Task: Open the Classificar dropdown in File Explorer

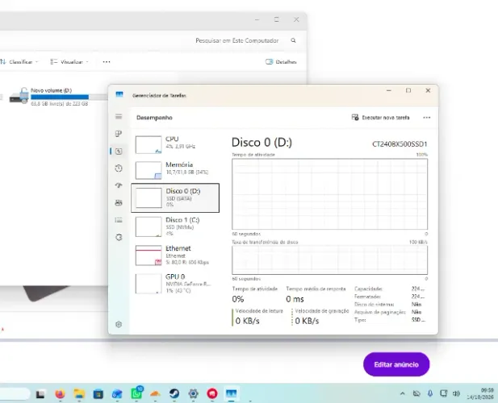Action: click(x=19, y=62)
